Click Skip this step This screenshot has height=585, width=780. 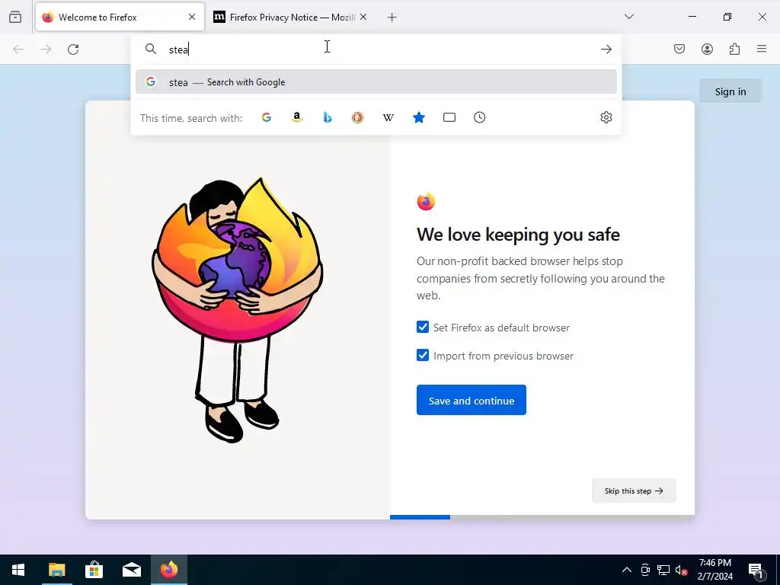click(x=634, y=491)
